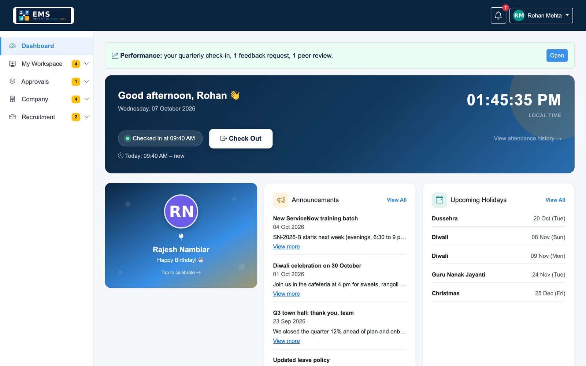This screenshot has height=366, width=586.
Task: Click the clock icon beside Today
Action: pyautogui.click(x=121, y=156)
